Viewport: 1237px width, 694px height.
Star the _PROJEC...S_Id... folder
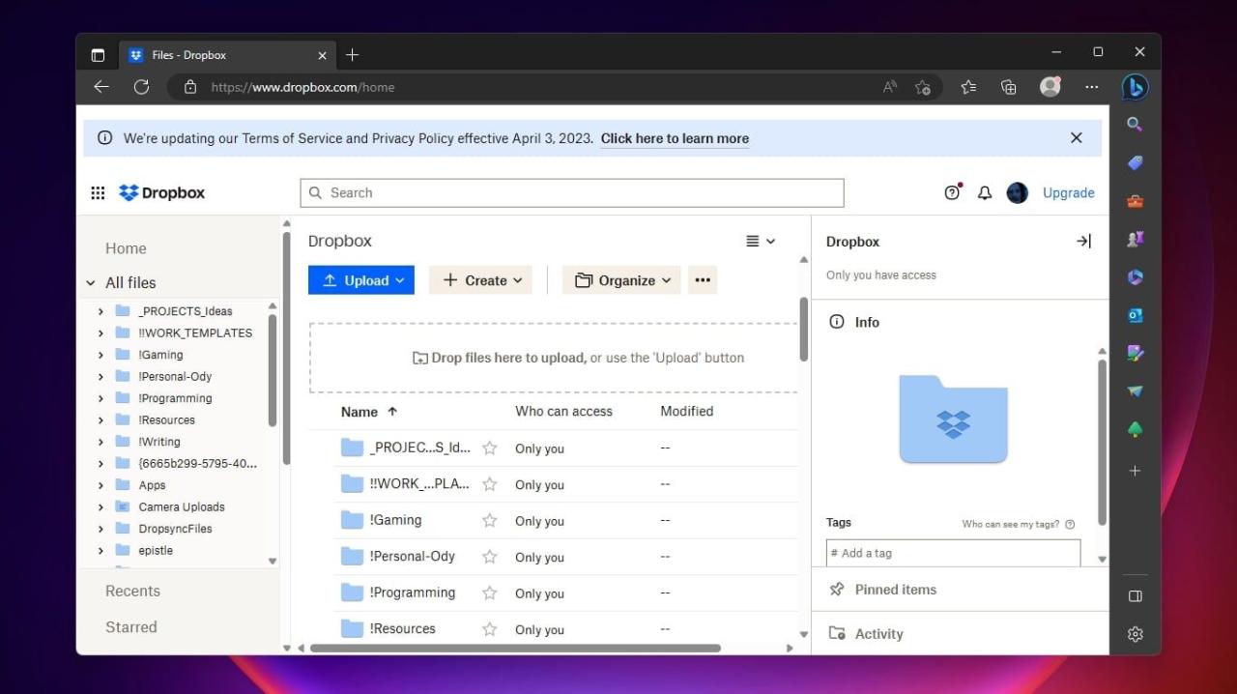tap(489, 448)
